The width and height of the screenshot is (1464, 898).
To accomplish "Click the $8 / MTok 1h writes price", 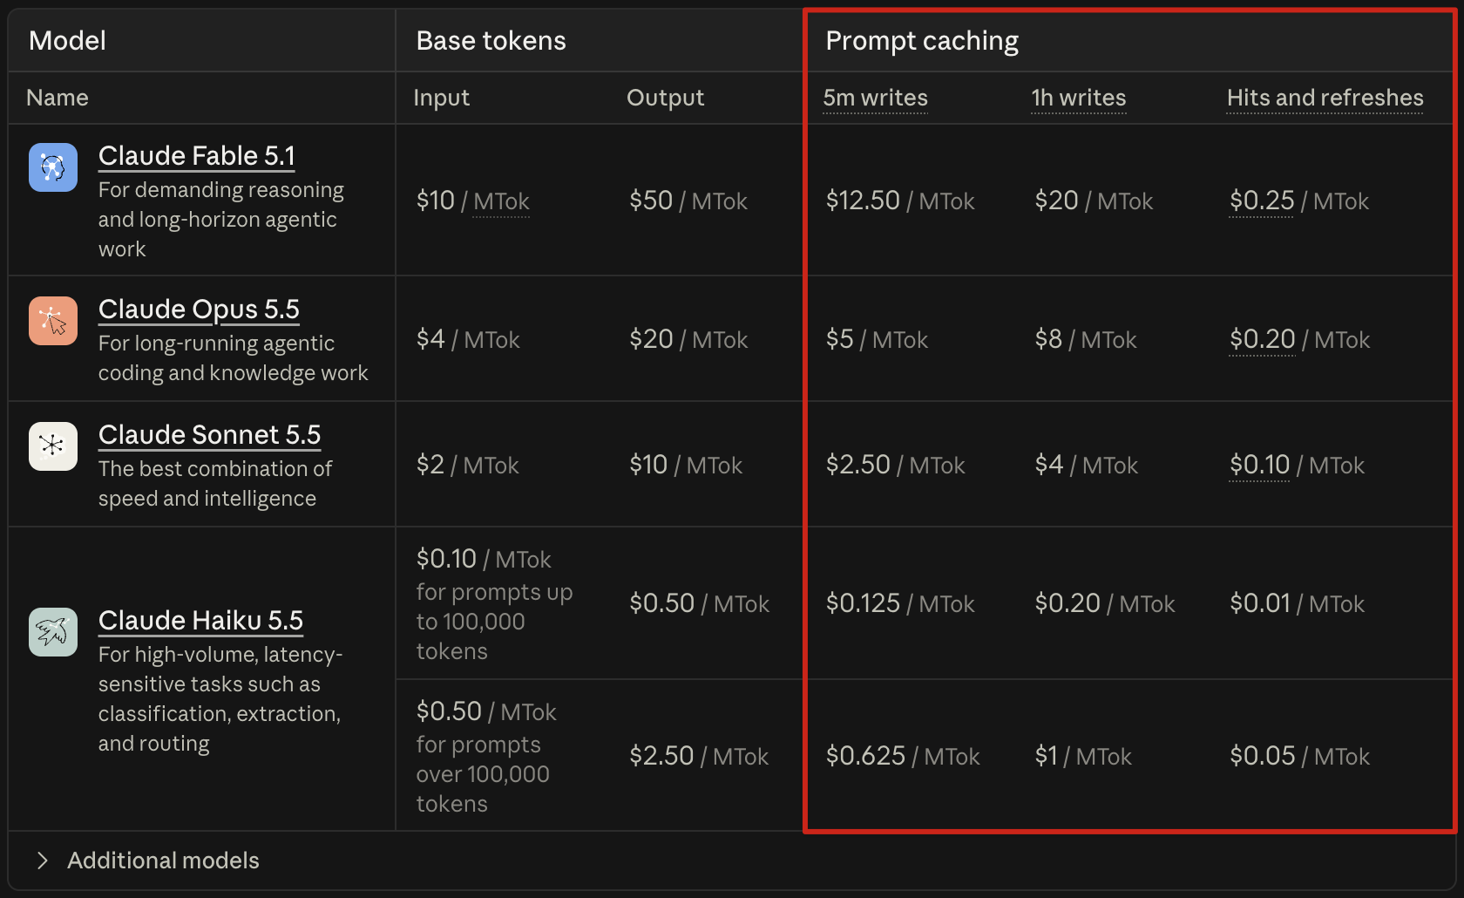I will 1086,340.
